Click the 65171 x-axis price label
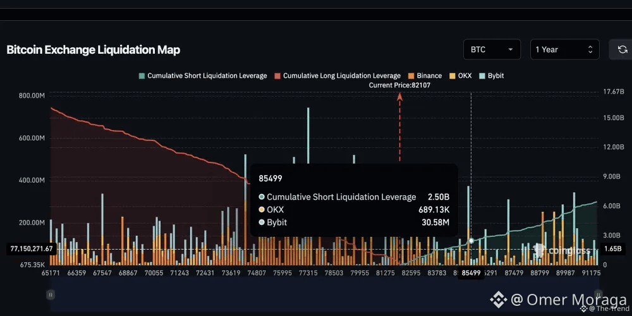The width and height of the screenshot is (632, 316). pos(51,273)
